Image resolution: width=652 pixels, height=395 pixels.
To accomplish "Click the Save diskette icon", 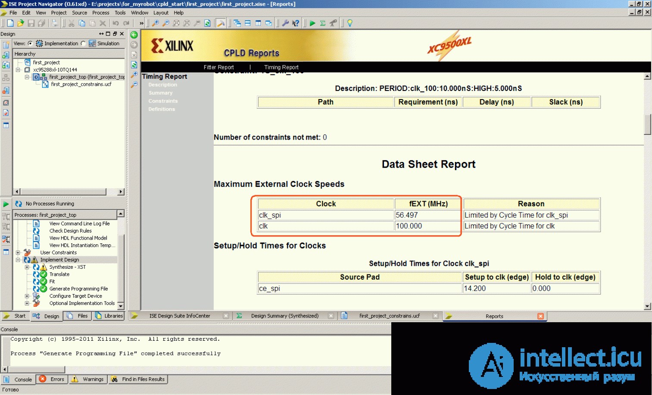I will (31, 23).
